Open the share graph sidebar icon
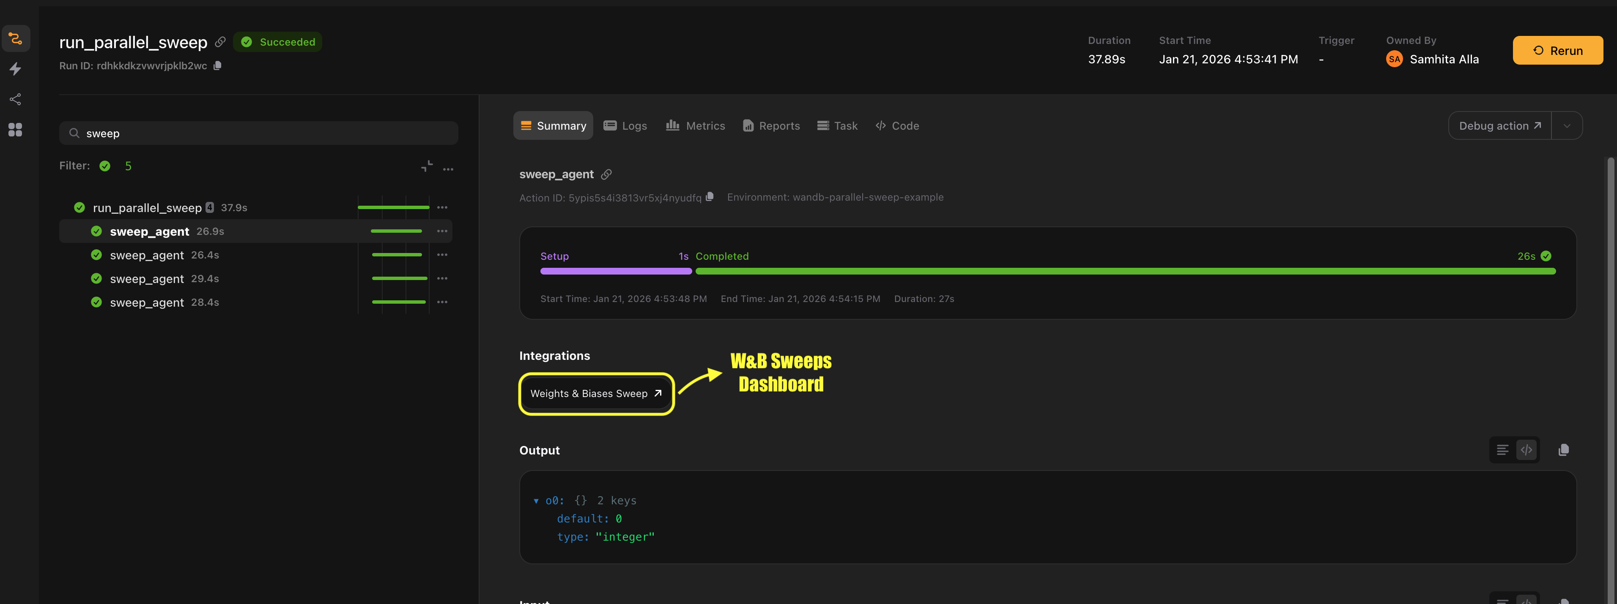The image size is (1617, 604). 16,99
